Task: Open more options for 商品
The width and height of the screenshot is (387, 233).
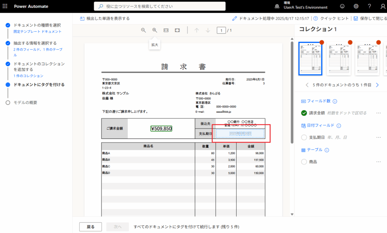Action: click(x=378, y=162)
